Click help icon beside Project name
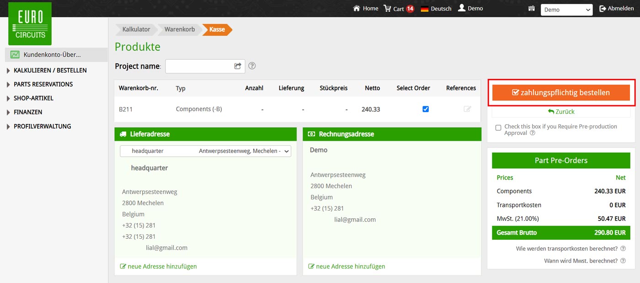 [x=252, y=66]
